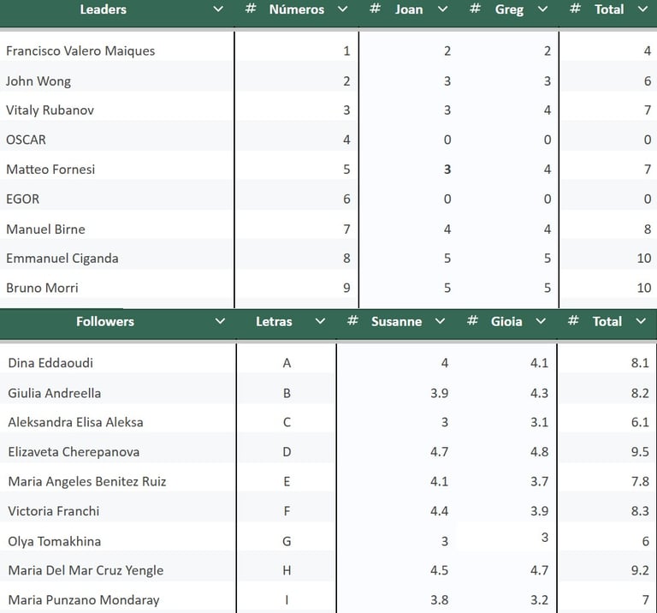The height and width of the screenshot is (613, 657).
Task: Open the Letras column dropdown arrow
Action: click(x=320, y=321)
